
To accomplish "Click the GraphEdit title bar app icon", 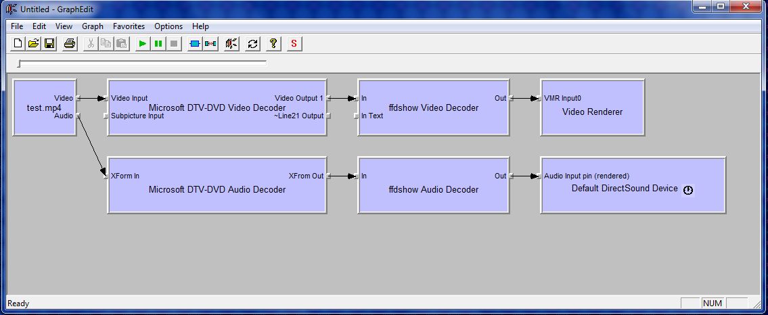I will [12, 9].
